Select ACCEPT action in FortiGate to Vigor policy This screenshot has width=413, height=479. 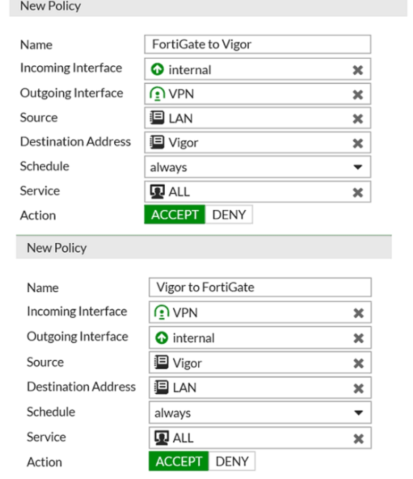(x=174, y=215)
